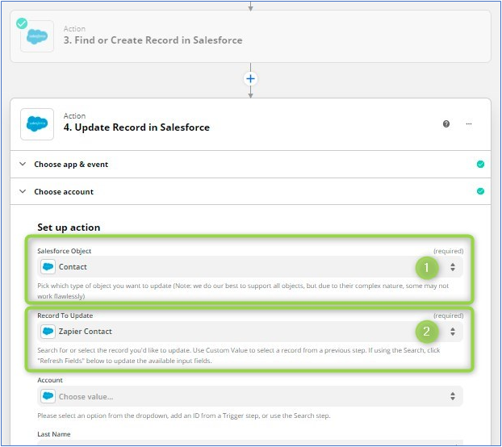
Task: Open the Salesforce Object dropdown arrows
Action: coord(453,267)
